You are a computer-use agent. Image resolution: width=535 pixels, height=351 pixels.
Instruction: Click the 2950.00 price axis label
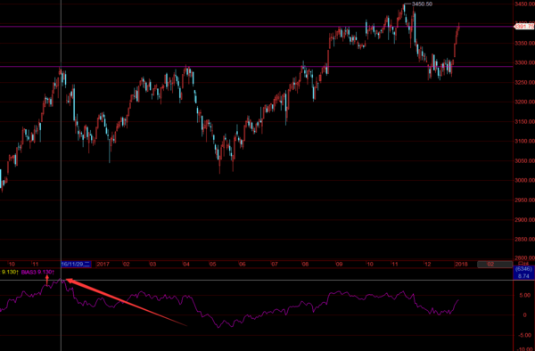tap(525, 200)
